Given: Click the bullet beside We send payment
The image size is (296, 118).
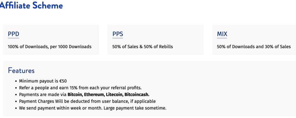Looking at the screenshot, I should click(16, 109).
